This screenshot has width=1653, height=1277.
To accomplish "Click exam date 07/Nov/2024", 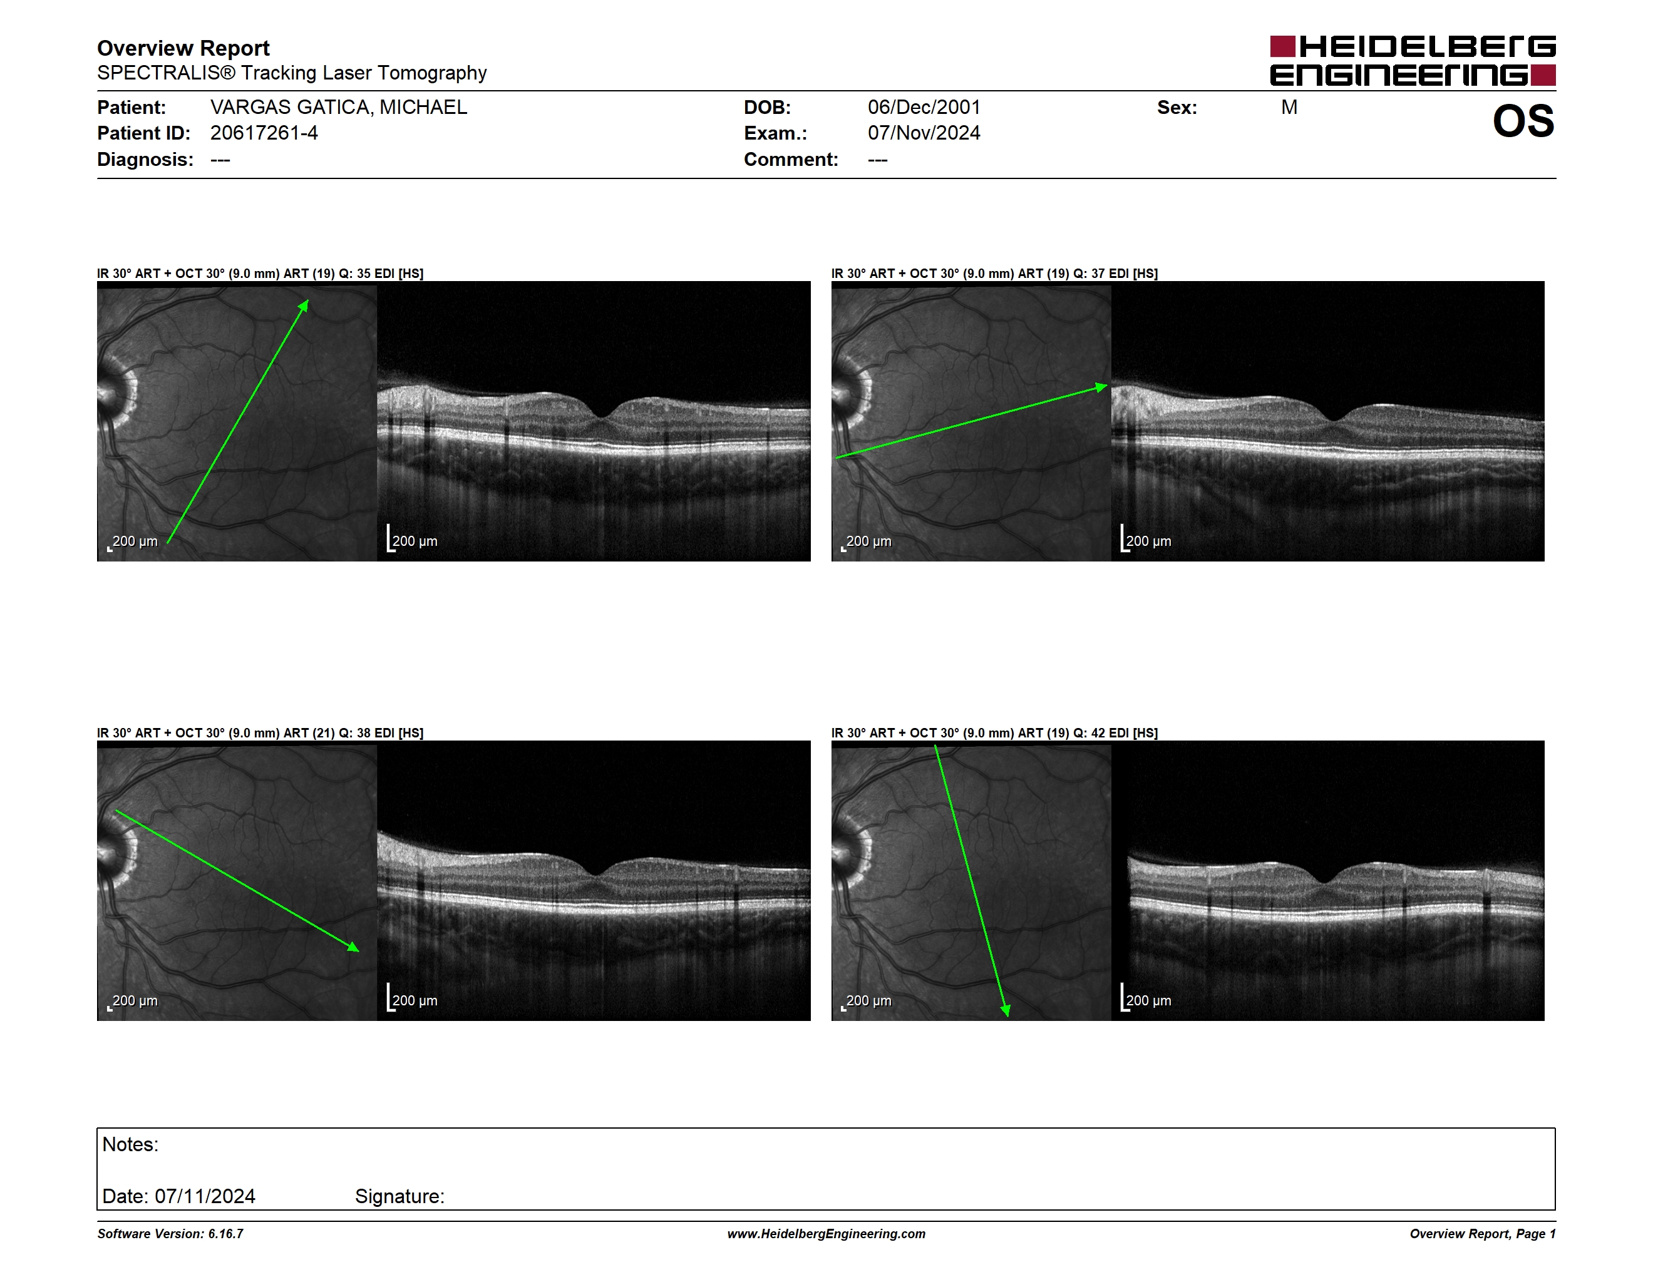I will 924,133.
